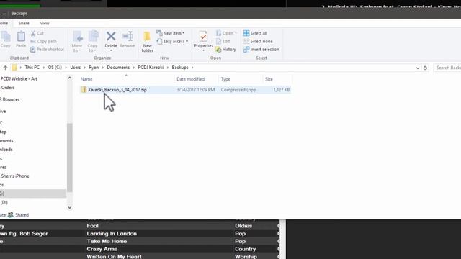Screen dimensions: 461x259
Task: Click the Rename icon
Action: pyautogui.click(x=127, y=37)
